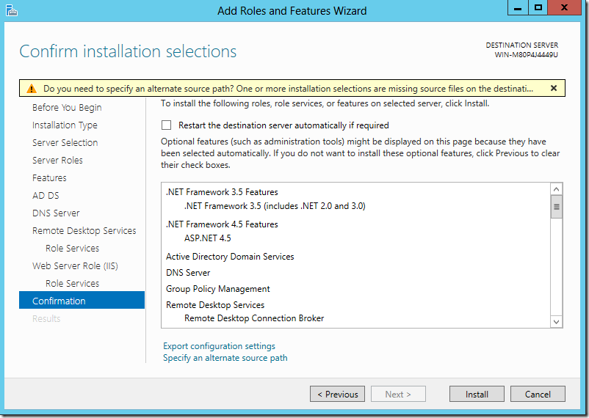This screenshot has width=589, height=418.
Task: Enable automatic restart of destination server
Action: 167,125
